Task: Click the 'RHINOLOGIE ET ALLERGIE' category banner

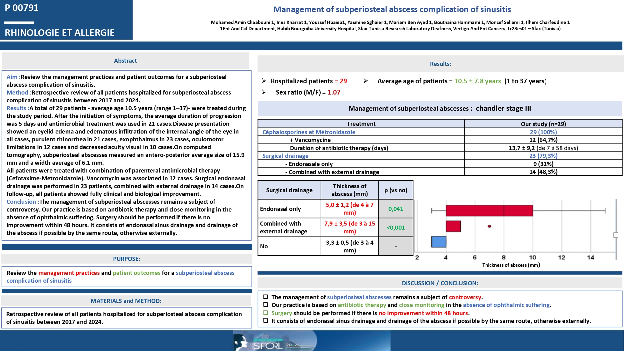Action: pos(60,32)
